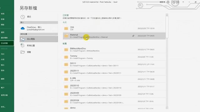Click the signed-in user name in title bar
This screenshot has height=112, width=200.
point(162,2)
